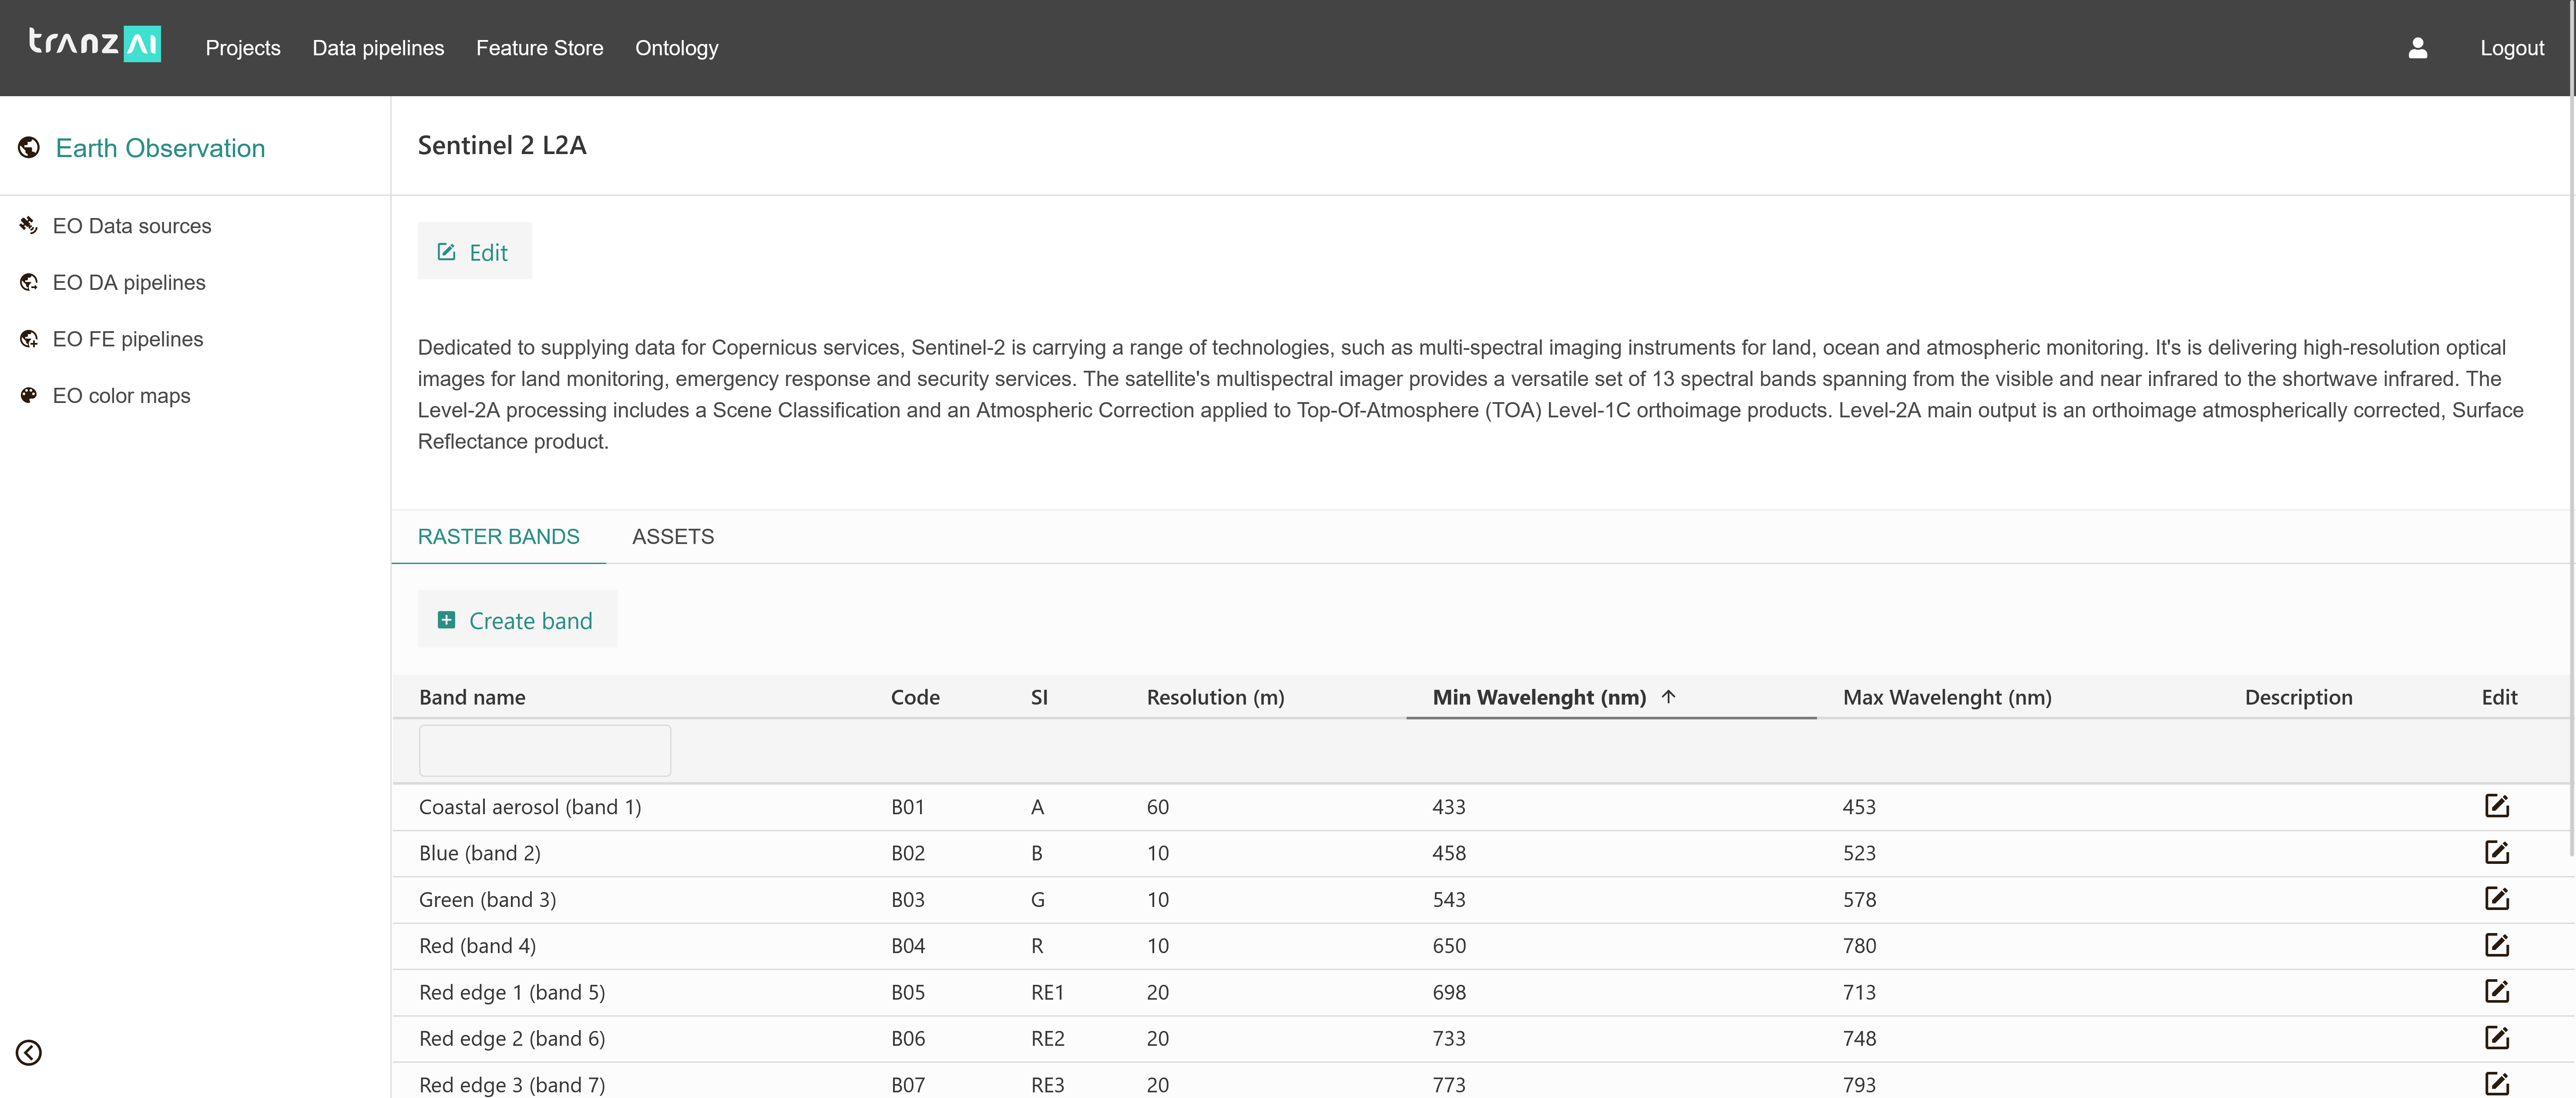Viewport: 2576px width, 1098px height.
Task: Select the Green (band 3) cell
Action: [x=487, y=900]
